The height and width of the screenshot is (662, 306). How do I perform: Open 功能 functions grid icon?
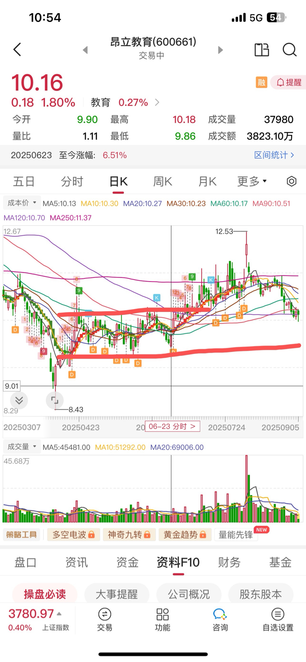coord(163,619)
